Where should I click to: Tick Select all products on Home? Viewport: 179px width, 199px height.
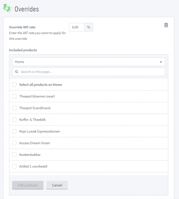(14, 85)
